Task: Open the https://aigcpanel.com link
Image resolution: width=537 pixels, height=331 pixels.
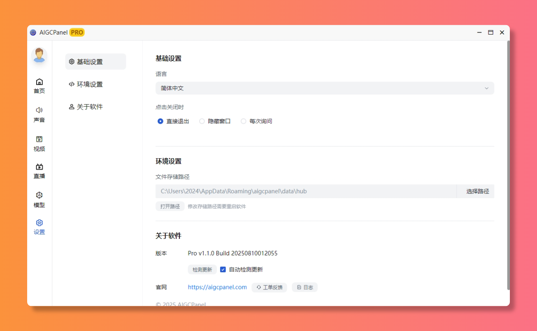Action: tap(217, 287)
